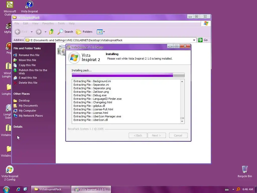Click the tray search magnifier icon
The width and height of the screenshot is (257, 193).
238,189
